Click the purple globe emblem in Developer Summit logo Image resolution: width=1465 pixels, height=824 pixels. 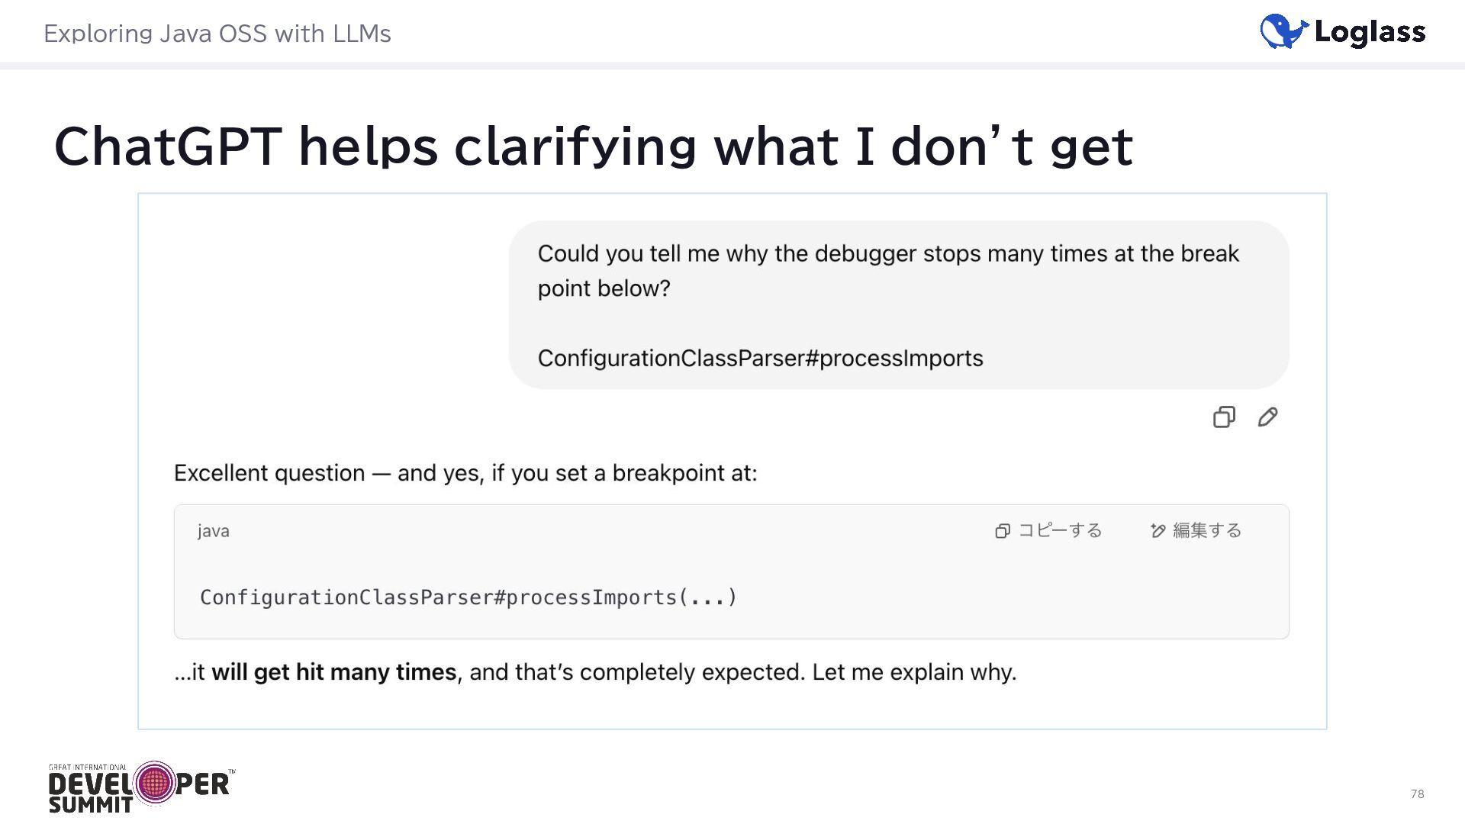pos(155,782)
